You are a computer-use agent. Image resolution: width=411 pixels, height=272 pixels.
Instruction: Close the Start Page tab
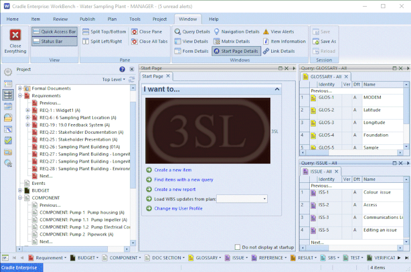pos(168,76)
